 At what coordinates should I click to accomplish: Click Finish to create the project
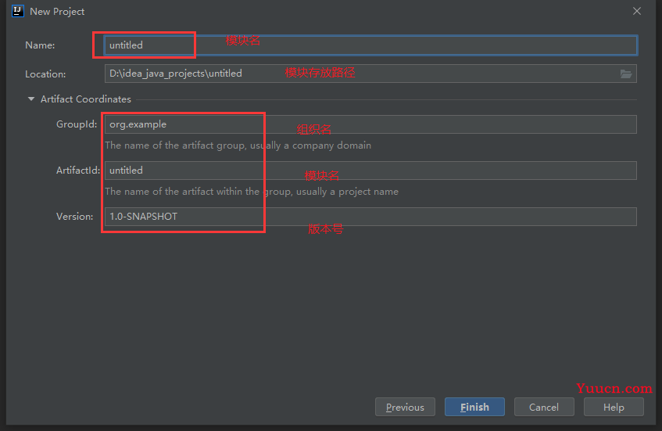(x=474, y=407)
